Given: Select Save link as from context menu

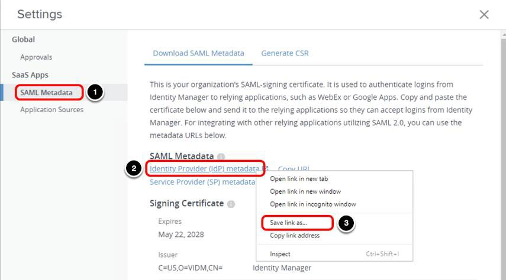Looking at the screenshot, I should pos(292,223).
